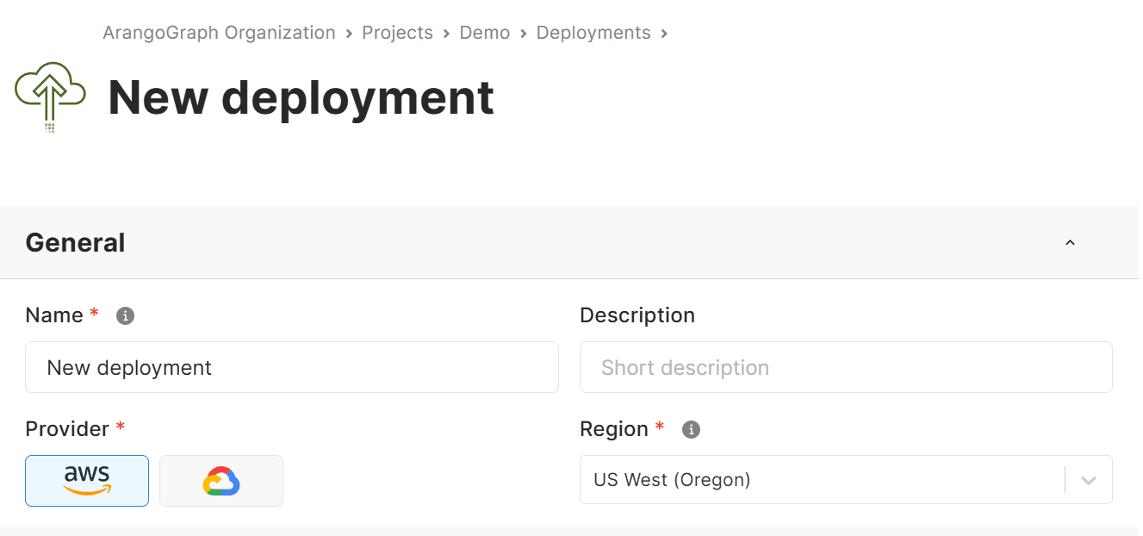Click the General section heading
The width and height of the screenshot is (1143, 536).
[75, 243]
